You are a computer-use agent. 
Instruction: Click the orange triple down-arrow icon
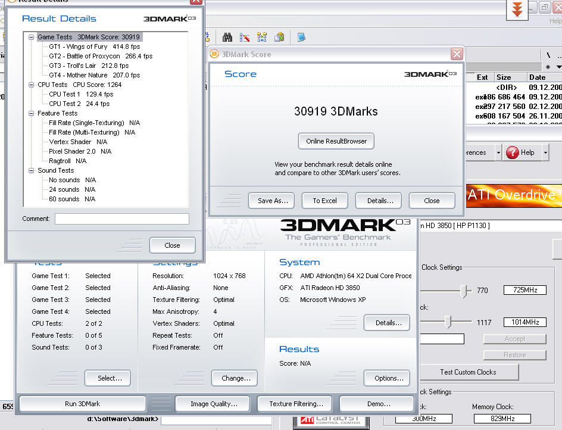(x=517, y=10)
